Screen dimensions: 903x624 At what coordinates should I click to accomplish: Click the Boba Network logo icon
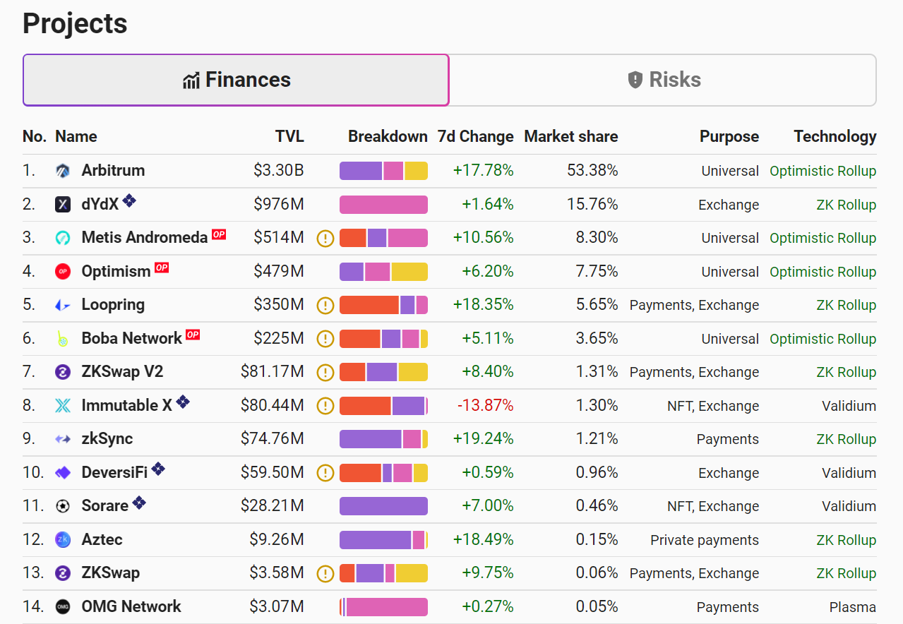point(63,339)
